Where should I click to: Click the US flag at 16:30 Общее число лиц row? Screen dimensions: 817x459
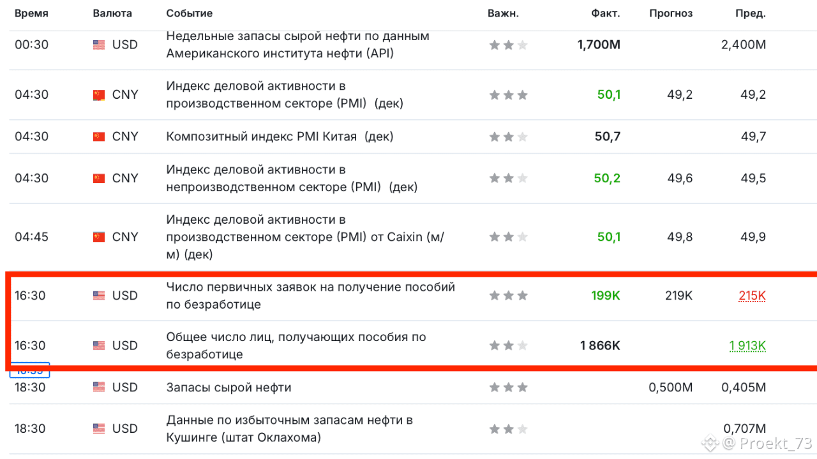(99, 346)
